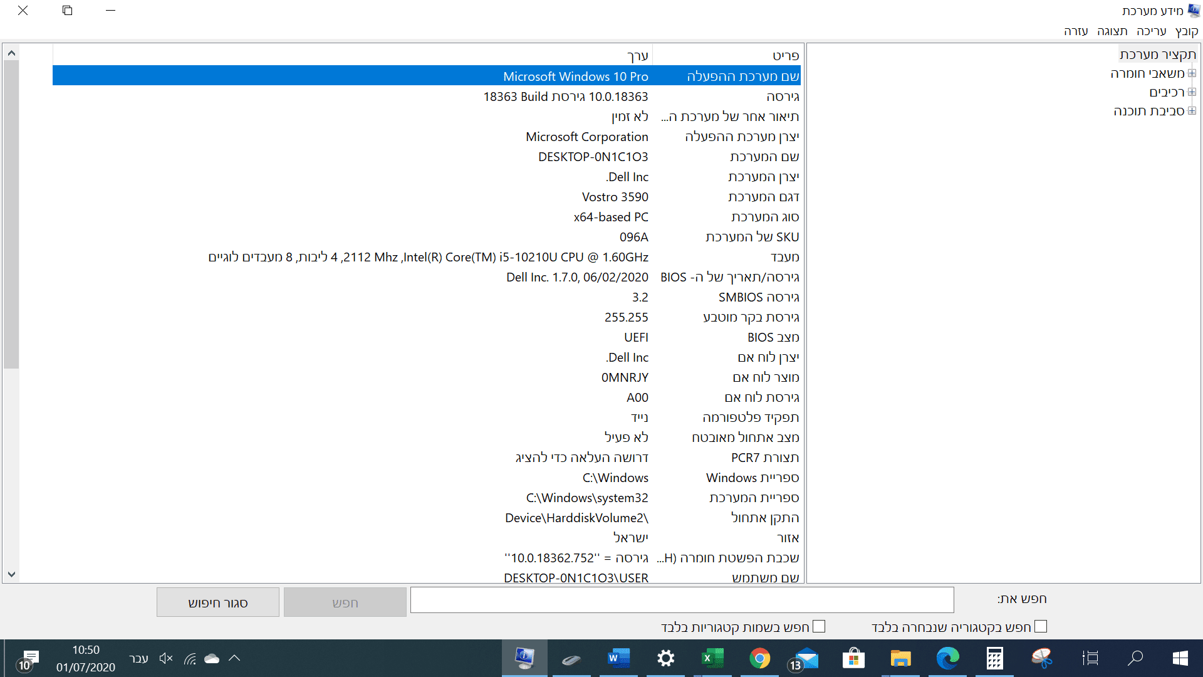Enable the search category names only checkbox
Viewport: 1203px width, 677px height.
819,626
